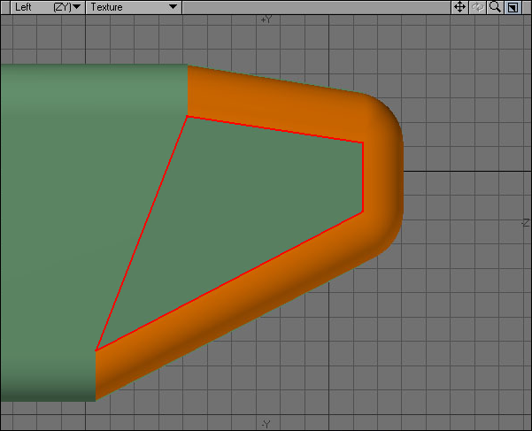Select the viewport zoom magnifier icon
This screenshot has width=532, height=431.
tap(495, 7)
